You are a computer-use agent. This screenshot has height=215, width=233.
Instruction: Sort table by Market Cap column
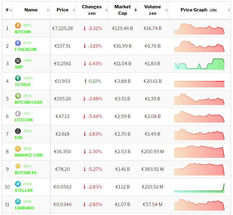123,10
